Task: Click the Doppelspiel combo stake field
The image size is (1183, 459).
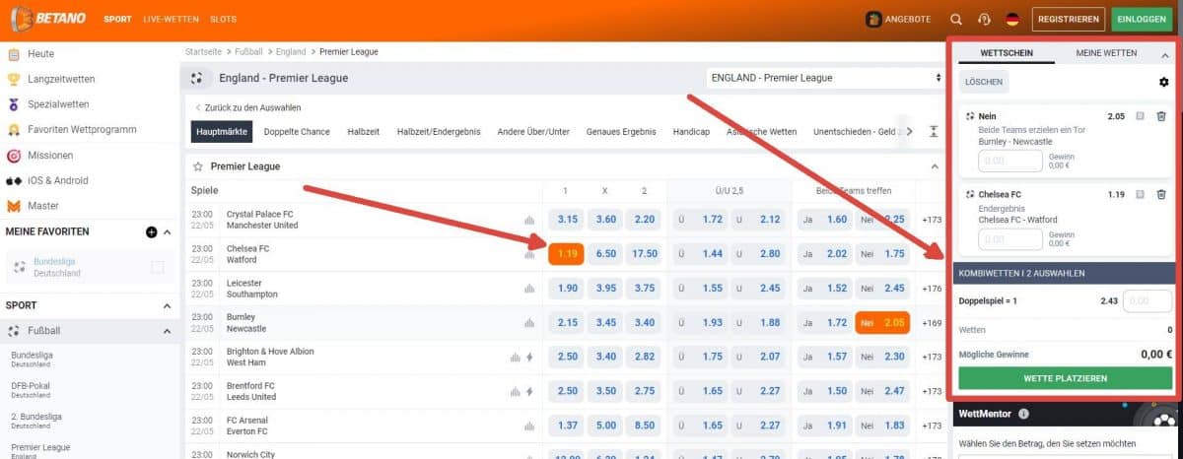Action: [x=1148, y=301]
